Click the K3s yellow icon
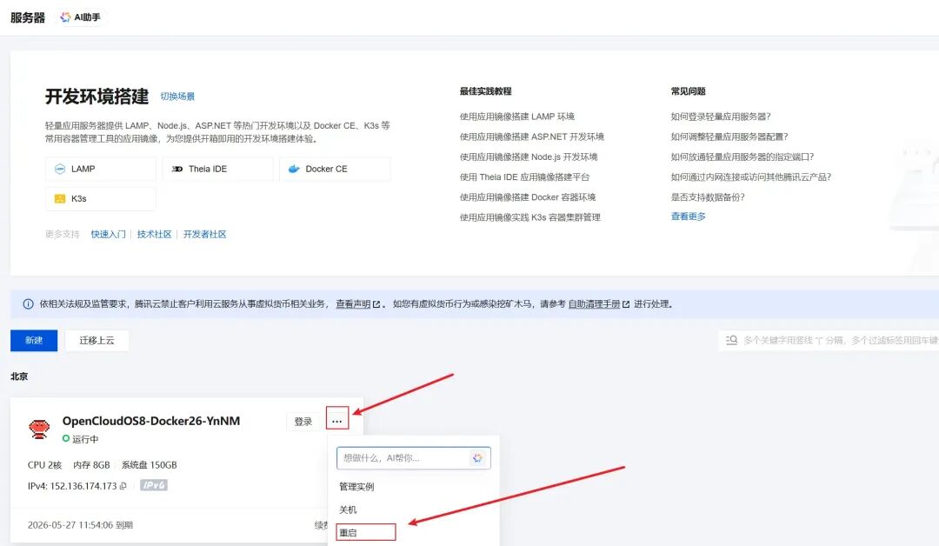 60,199
